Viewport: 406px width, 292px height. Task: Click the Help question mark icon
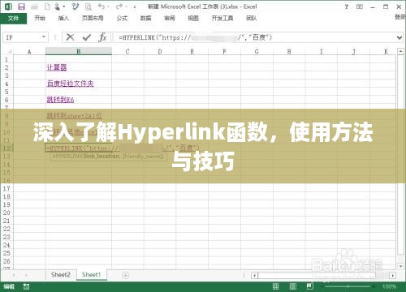point(347,7)
